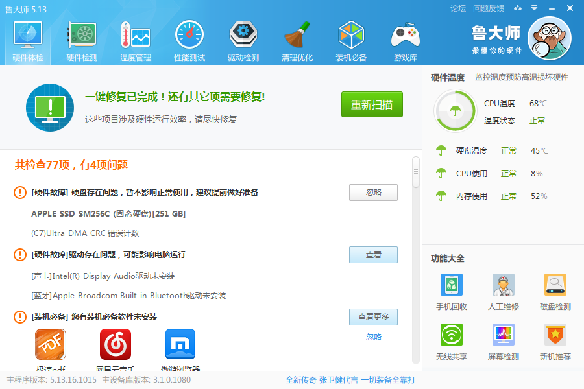
Task: Open 问题反馈 feedback link
Action: (488, 8)
